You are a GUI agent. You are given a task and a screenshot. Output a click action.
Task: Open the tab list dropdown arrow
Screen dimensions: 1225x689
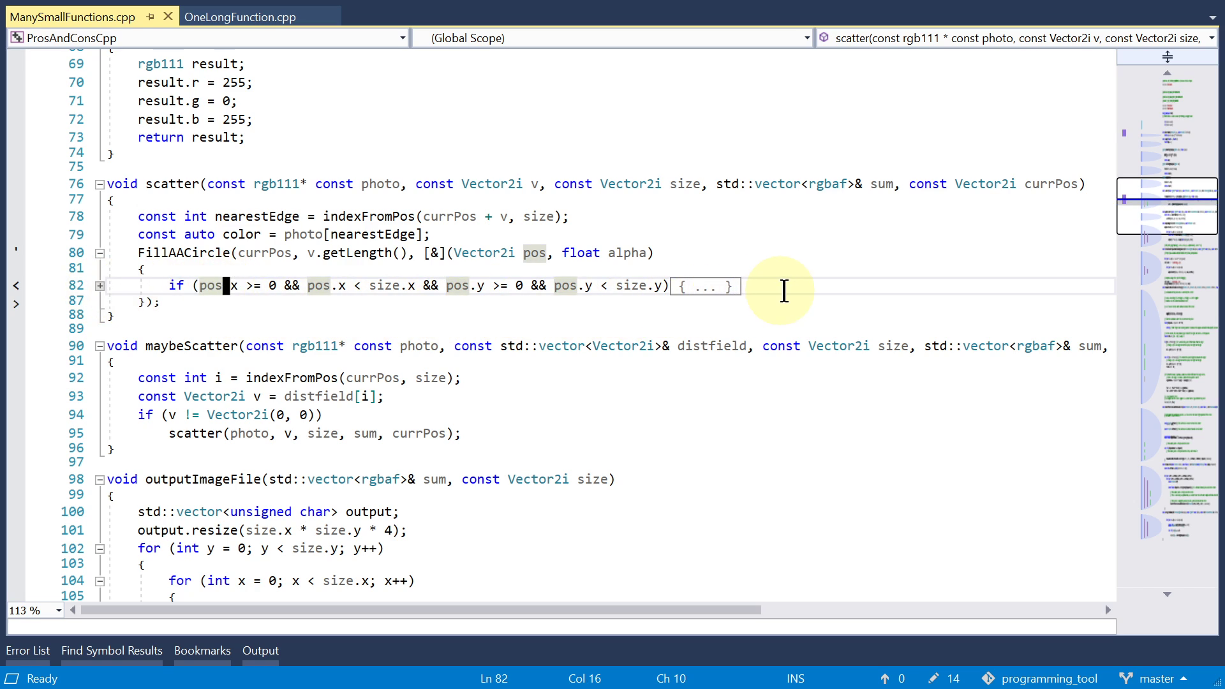pos(1212,17)
